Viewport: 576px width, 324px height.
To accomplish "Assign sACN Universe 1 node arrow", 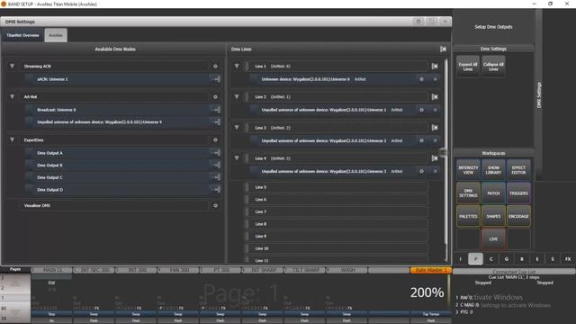I will (x=216, y=79).
